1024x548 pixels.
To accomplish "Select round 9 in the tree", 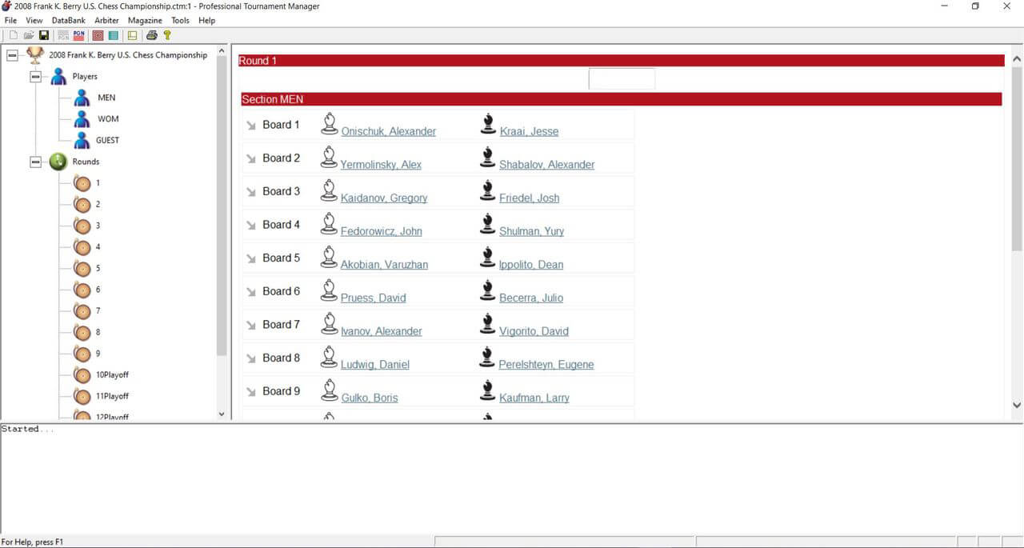I will [98, 354].
